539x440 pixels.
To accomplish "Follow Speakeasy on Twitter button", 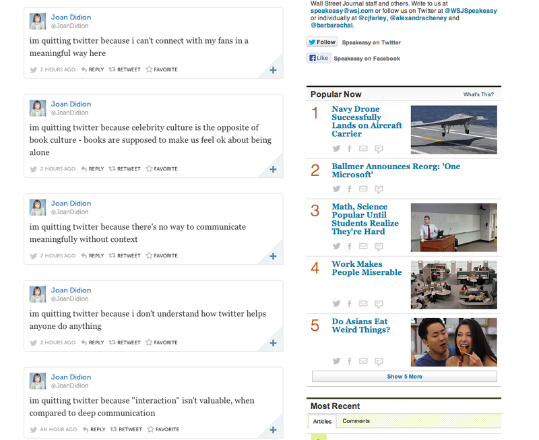I will (x=322, y=42).
